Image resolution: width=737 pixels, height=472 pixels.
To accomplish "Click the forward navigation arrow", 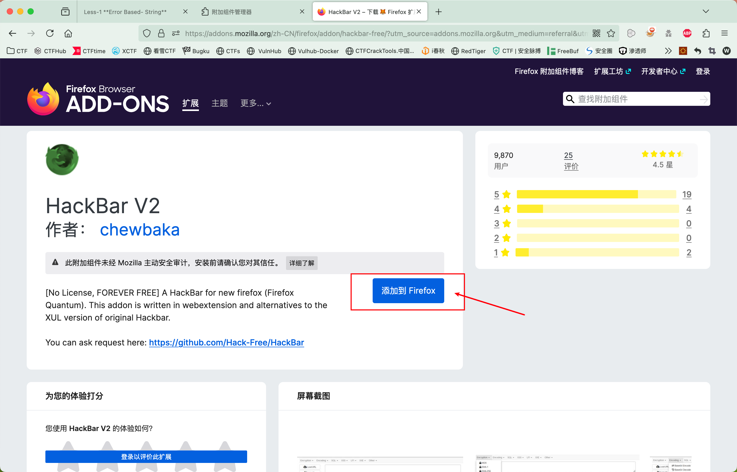I will click(31, 33).
